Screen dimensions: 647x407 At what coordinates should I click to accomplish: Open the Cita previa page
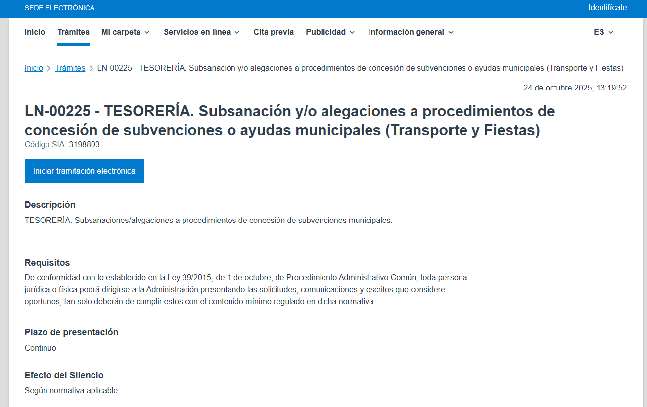274,32
